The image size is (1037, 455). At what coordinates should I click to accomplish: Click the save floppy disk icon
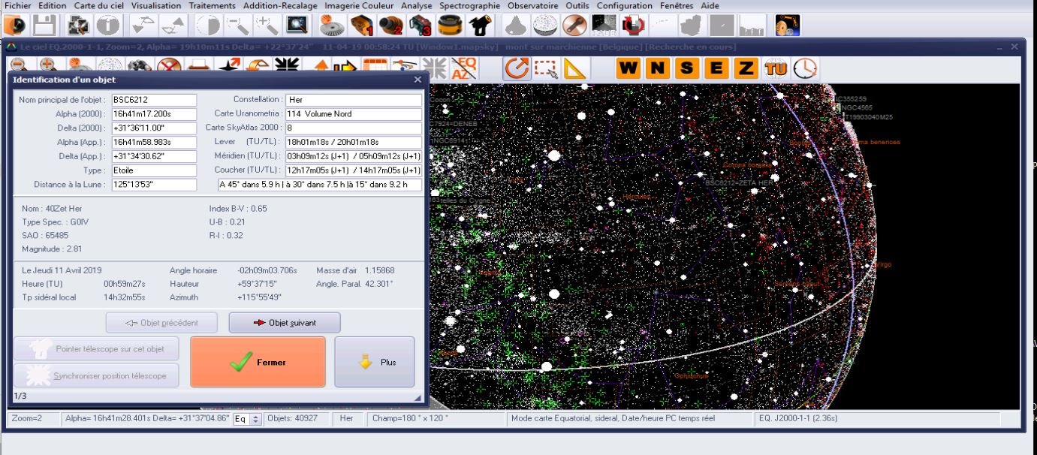coord(44,26)
